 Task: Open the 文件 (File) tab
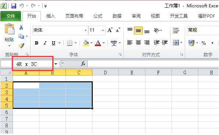[x=11, y=16]
